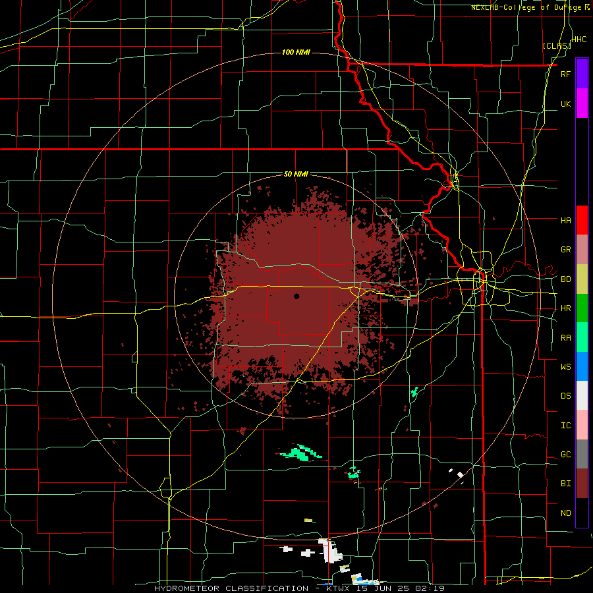Click the HA red legend swatch
This screenshot has width=593, height=593.
tap(582, 220)
